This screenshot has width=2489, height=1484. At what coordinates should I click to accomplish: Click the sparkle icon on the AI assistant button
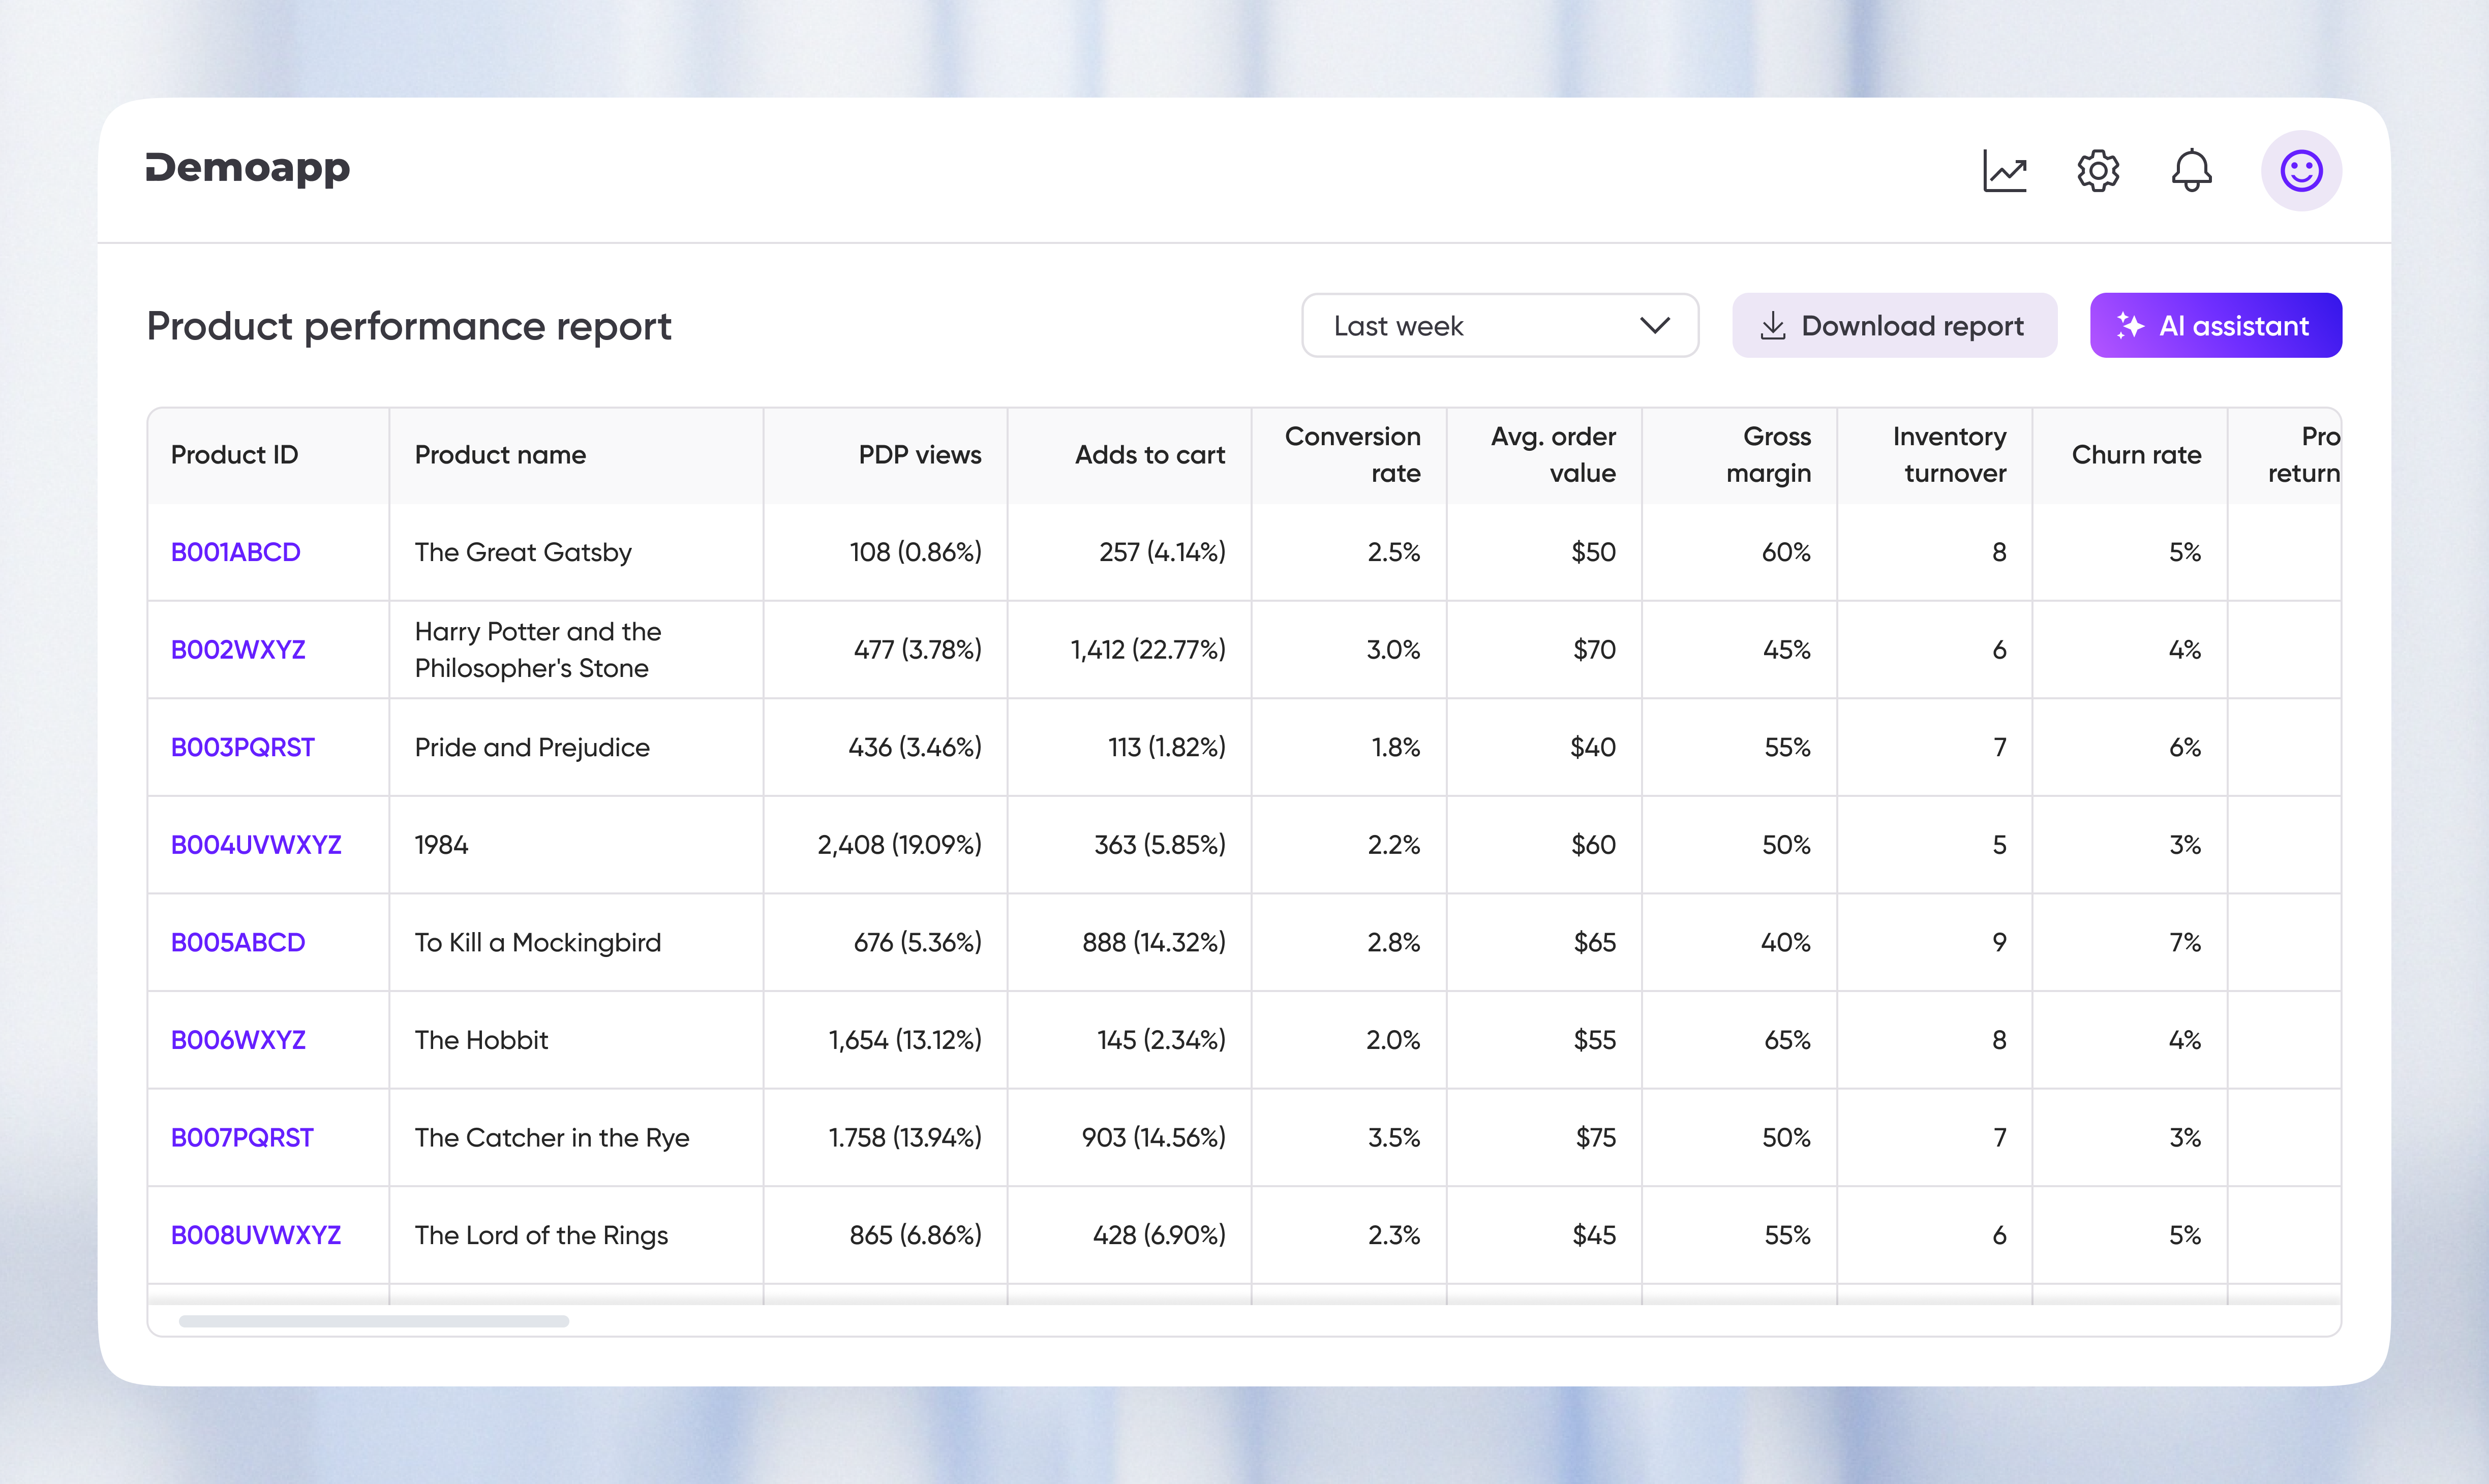[x=2131, y=325]
